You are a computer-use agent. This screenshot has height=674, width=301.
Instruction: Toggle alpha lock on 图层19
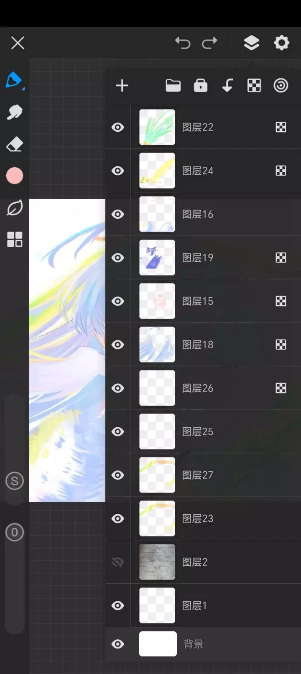tap(281, 258)
